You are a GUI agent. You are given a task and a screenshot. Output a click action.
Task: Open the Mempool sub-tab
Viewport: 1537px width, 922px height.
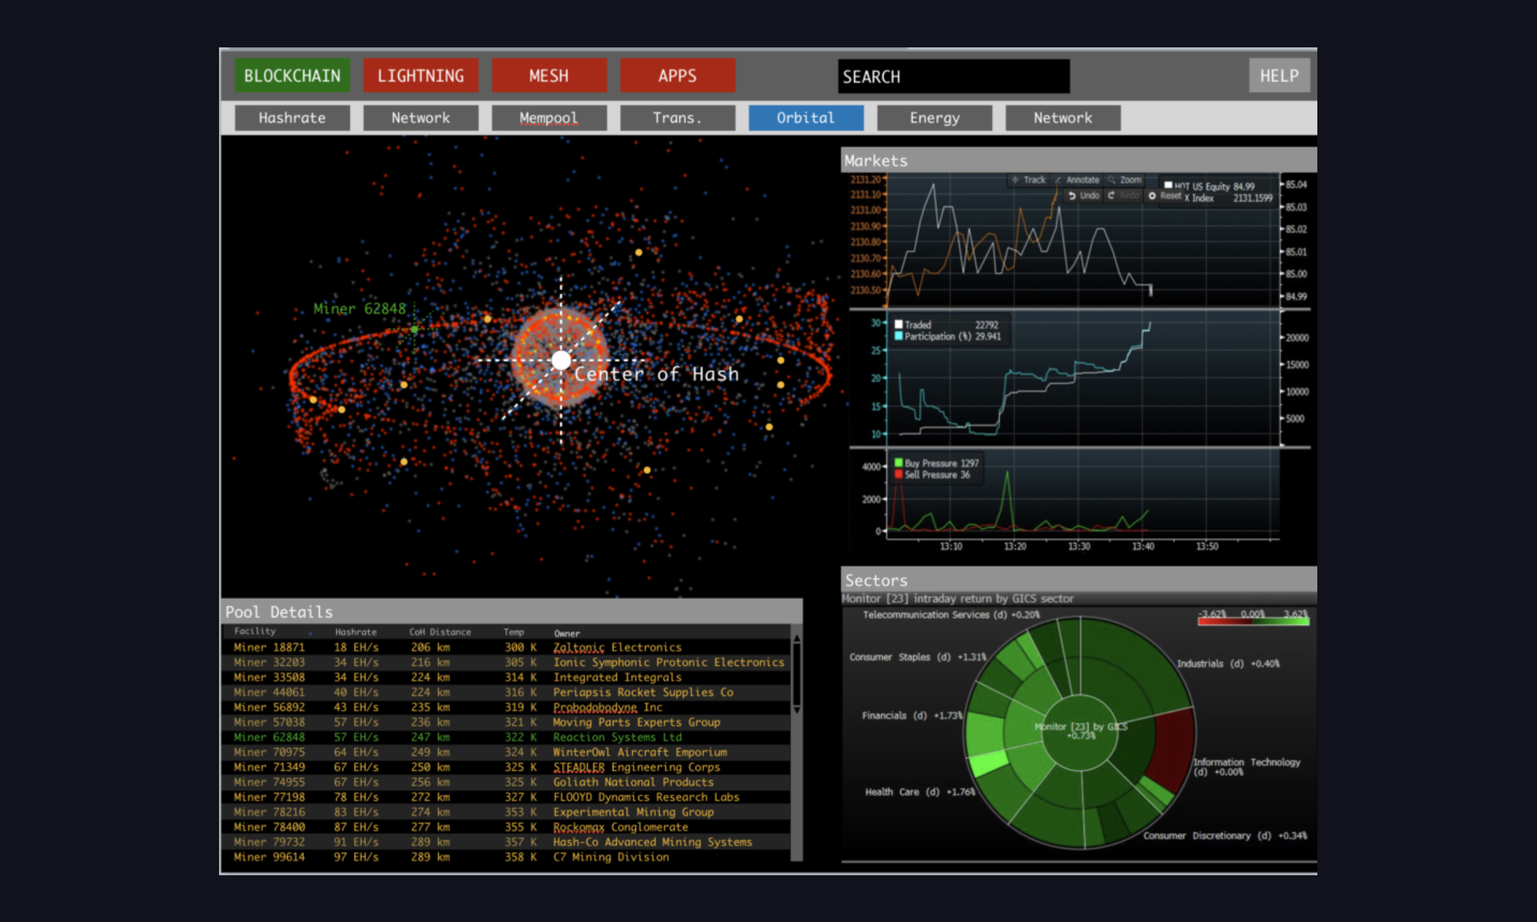tap(549, 118)
